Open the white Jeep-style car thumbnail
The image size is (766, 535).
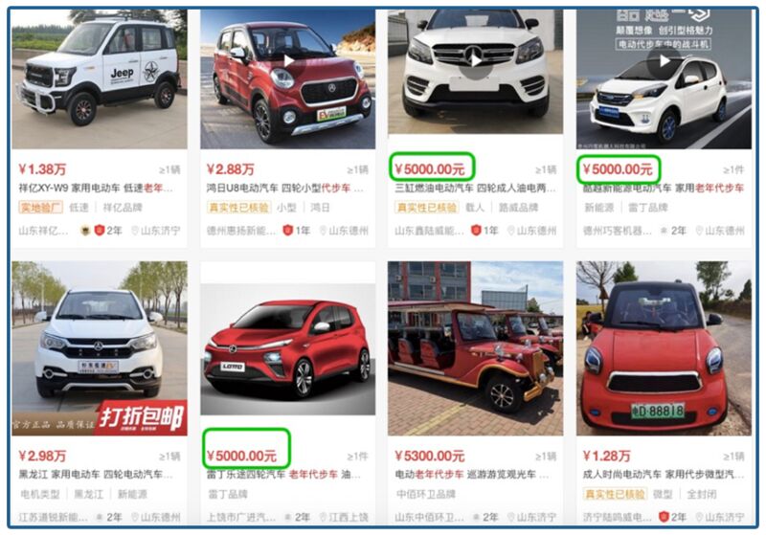point(100,79)
